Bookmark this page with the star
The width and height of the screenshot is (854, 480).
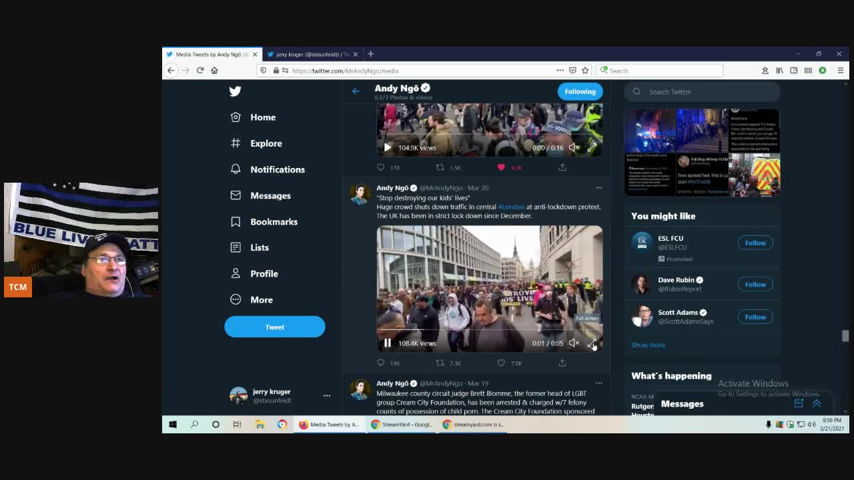[x=585, y=71]
